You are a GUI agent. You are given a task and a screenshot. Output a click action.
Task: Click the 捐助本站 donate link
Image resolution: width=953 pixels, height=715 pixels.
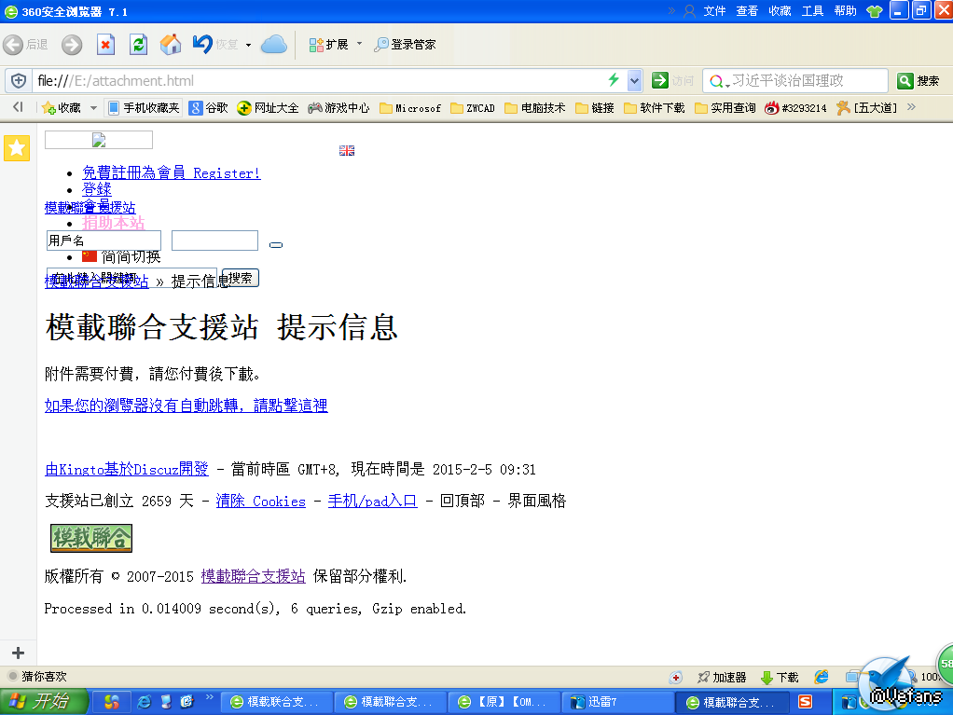coord(114,223)
